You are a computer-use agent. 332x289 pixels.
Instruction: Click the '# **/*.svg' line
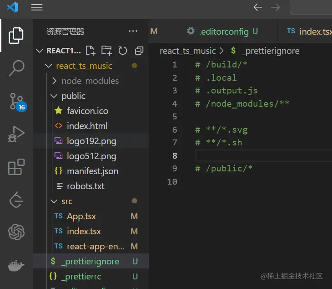(221, 130)
